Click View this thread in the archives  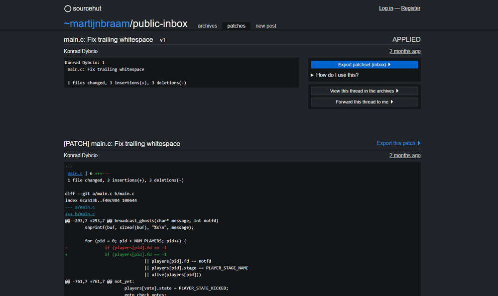point(365,91)
